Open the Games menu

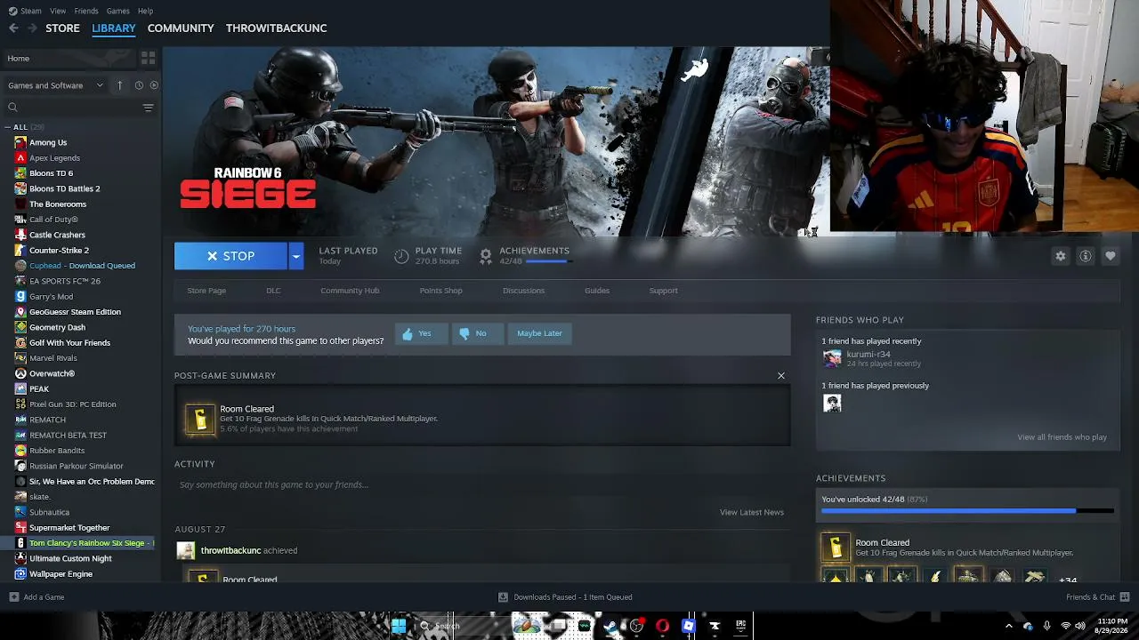118,11
